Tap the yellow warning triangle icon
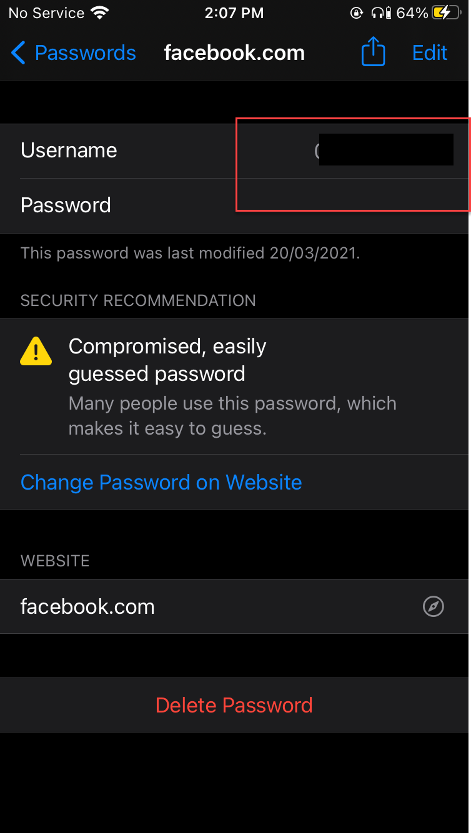 click(x=36, y=352)
